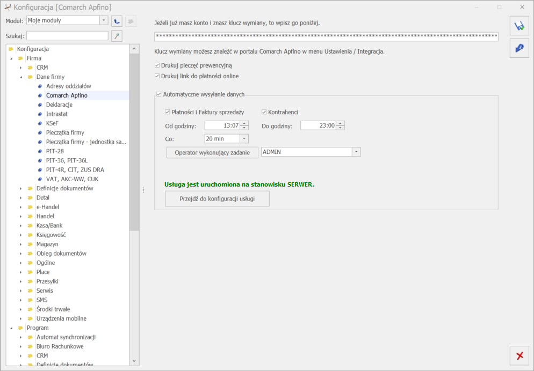Select PIT-4R, CIT, ZUS DRA tree item
Image resolution: width=534 pixels, height=371 pixels.
click(75, 170)
